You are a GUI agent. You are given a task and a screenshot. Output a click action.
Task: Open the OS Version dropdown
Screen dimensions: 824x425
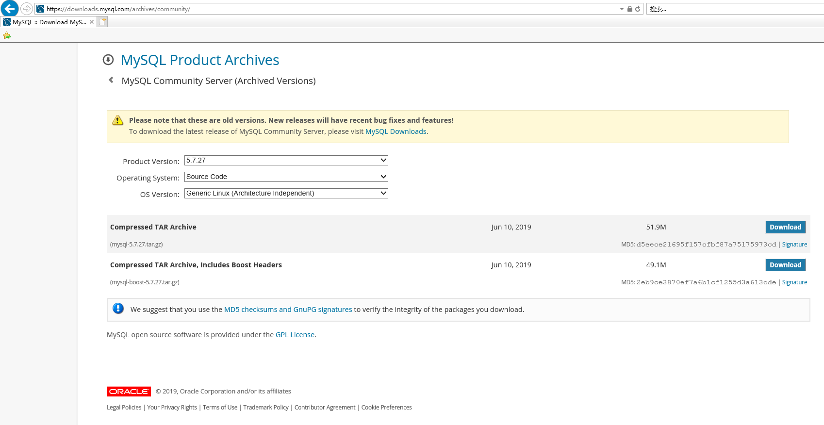pos(286,193)
